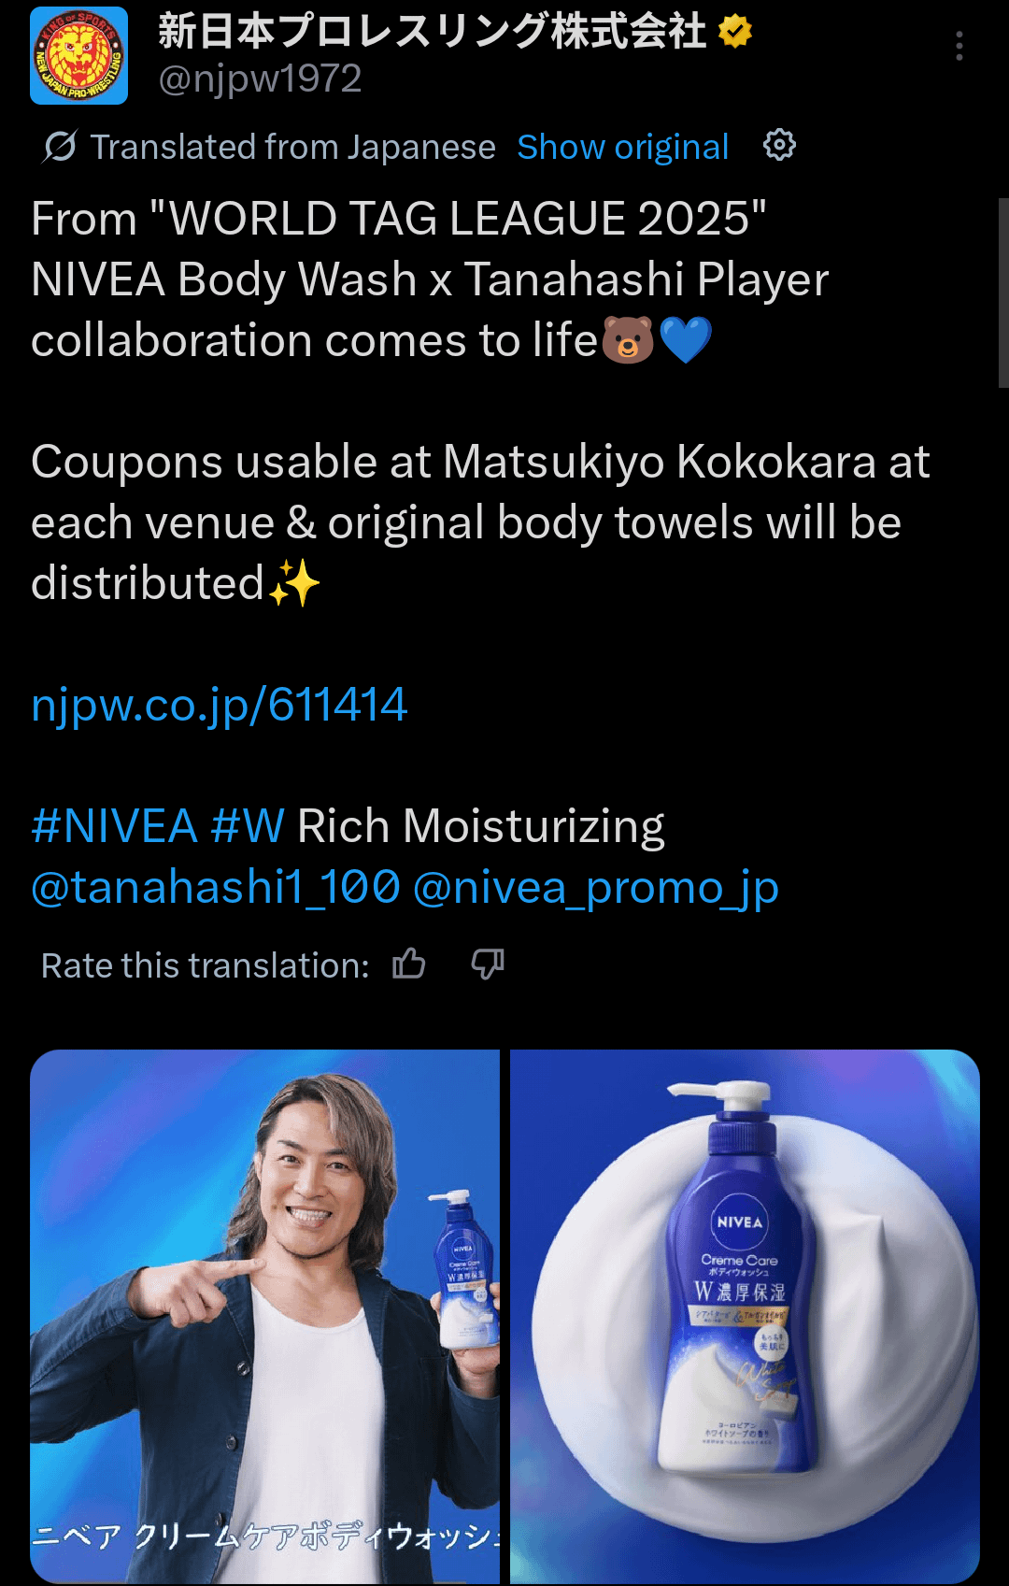Click the scrollbar on right edge
Image resolution: width=1009 pixels, height=1586 pixels.
point(1003,293)
